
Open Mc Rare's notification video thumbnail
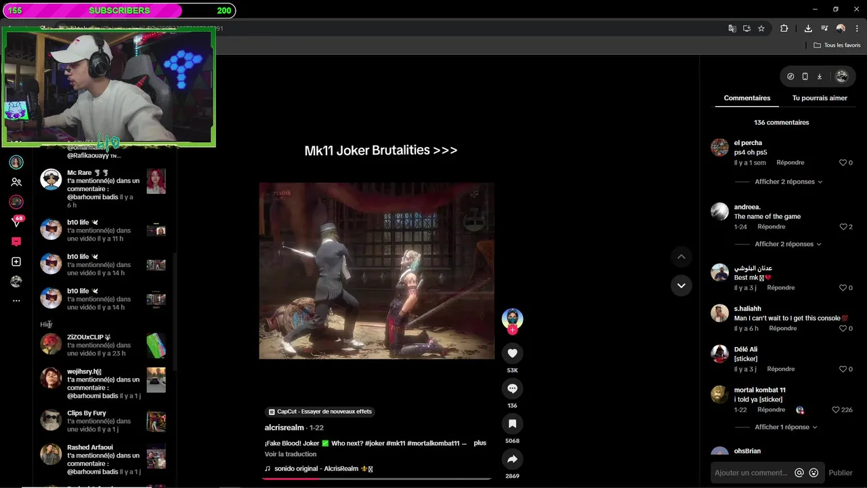tap(156, 181)
